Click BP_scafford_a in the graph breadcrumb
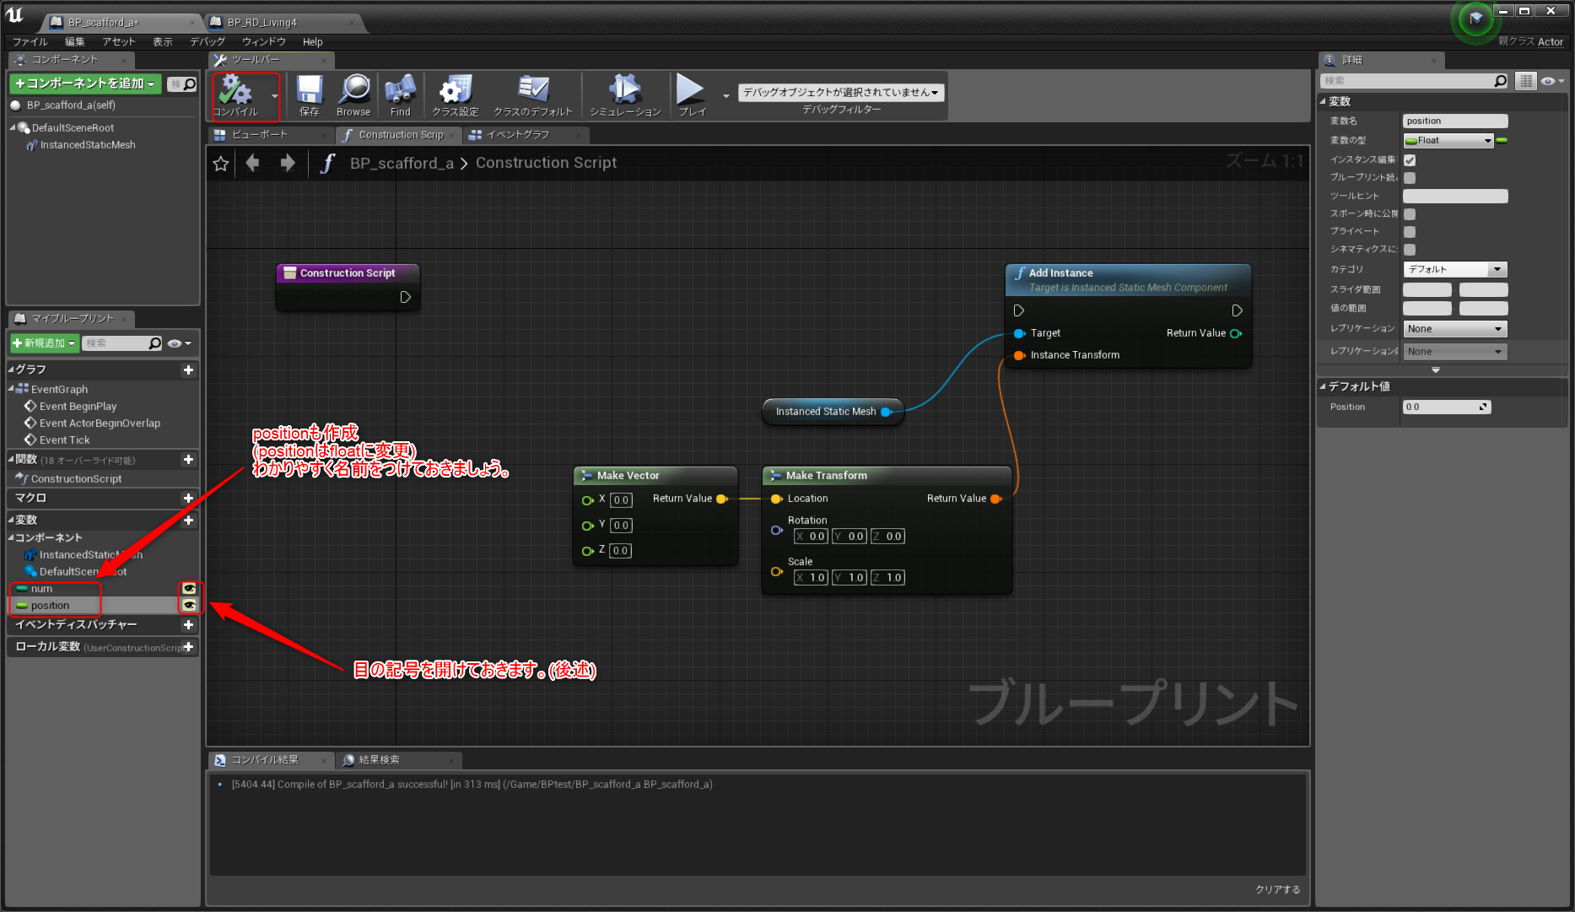 pyautogui.click(x=402, y=163)
